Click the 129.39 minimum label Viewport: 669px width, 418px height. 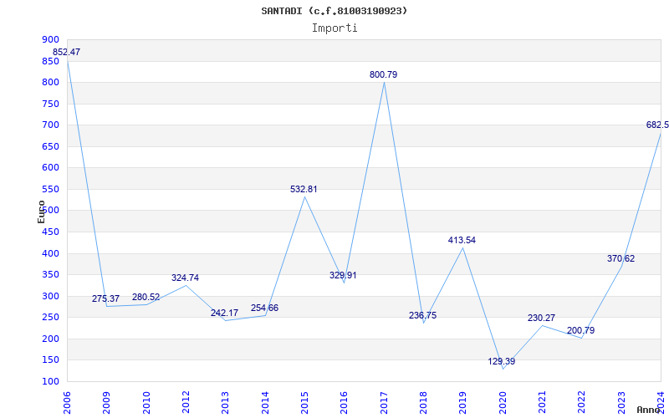pyautogui.click(x=501, y=361)
